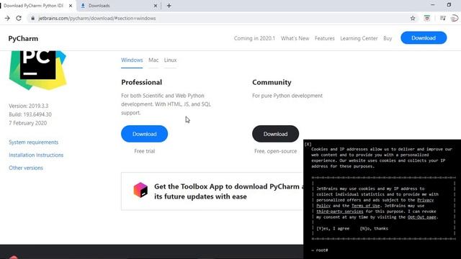The width and height of the screenshot is (461, 259).
Task: Select the Download PyCharm tab
Action: point(37,6)
